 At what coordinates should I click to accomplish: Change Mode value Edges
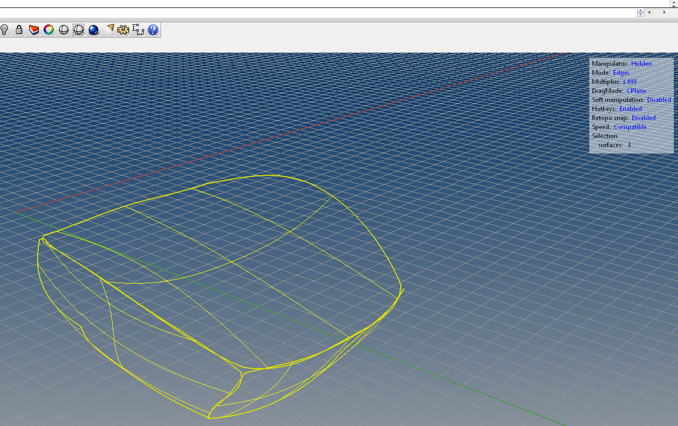(x=621, y=73)
